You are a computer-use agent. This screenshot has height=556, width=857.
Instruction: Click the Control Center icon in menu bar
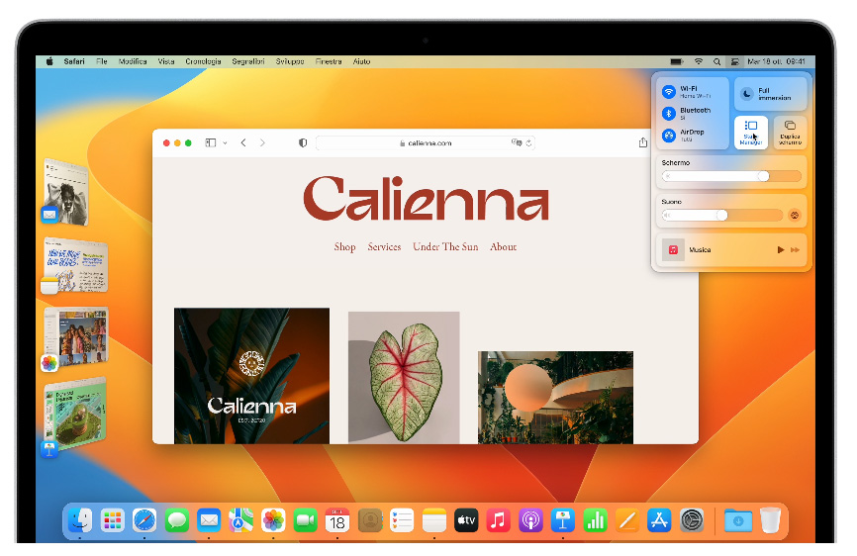tap(735, 61)
